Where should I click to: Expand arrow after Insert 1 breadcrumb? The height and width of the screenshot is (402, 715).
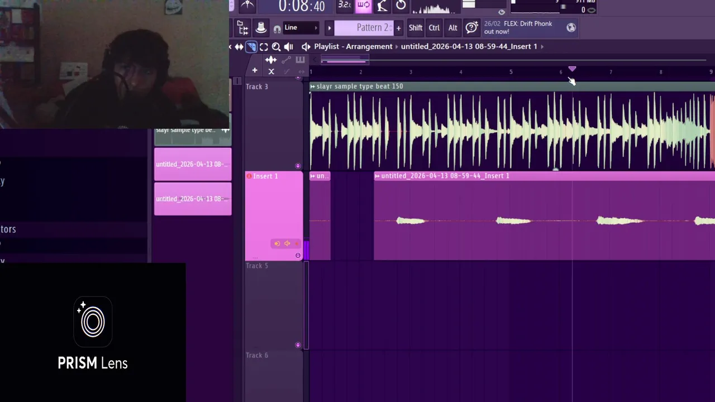tap(542, 46)
